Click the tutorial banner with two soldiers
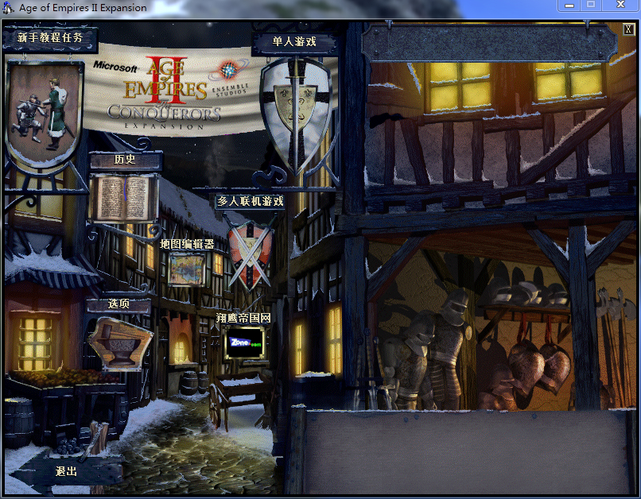Screen dimensions: 641x499 [x=45, y=113]
